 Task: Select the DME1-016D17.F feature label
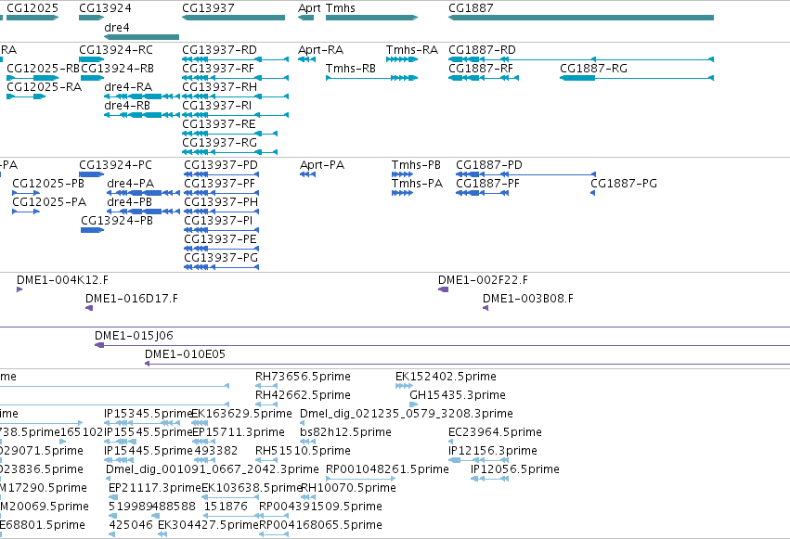[x=132, y=299]
